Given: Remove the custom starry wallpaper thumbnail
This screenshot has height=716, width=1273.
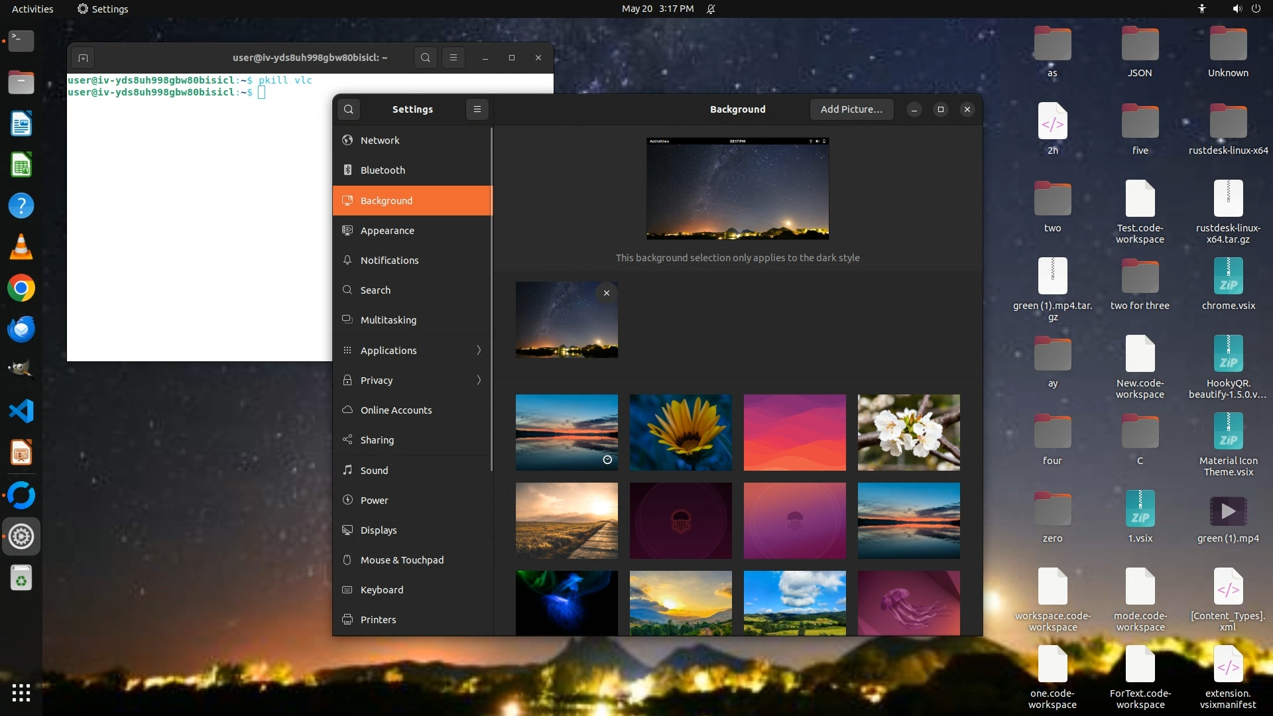Looking at the screenshot, I should 606,293.
